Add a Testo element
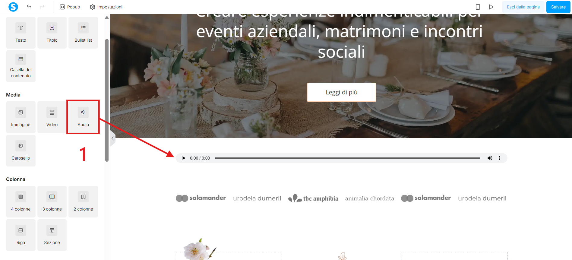Screen dimensions: 572x260 (21, 33)
